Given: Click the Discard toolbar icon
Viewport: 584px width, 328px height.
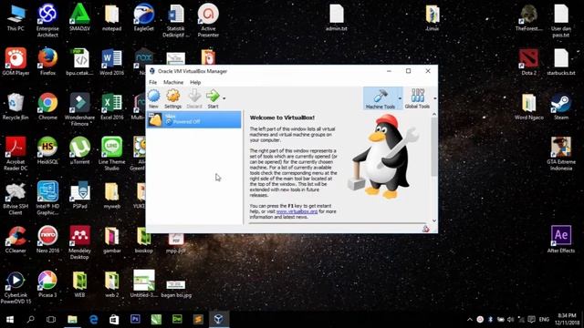Looking at the screenshot, I should click(194, 98).
